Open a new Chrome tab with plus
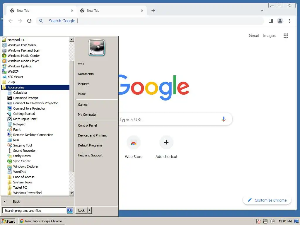The image size is (300, 225). tap(153, 11)
